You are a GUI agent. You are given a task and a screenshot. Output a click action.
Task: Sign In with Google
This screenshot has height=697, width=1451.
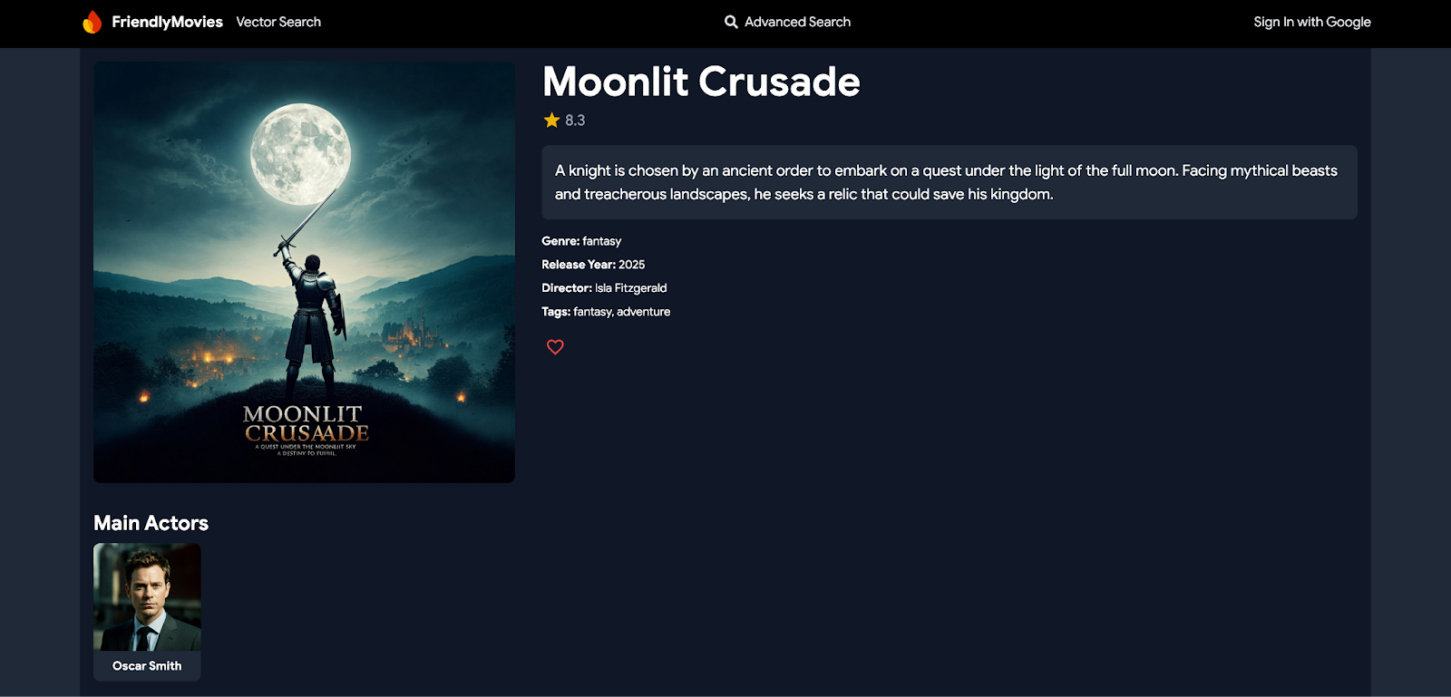1311,22
